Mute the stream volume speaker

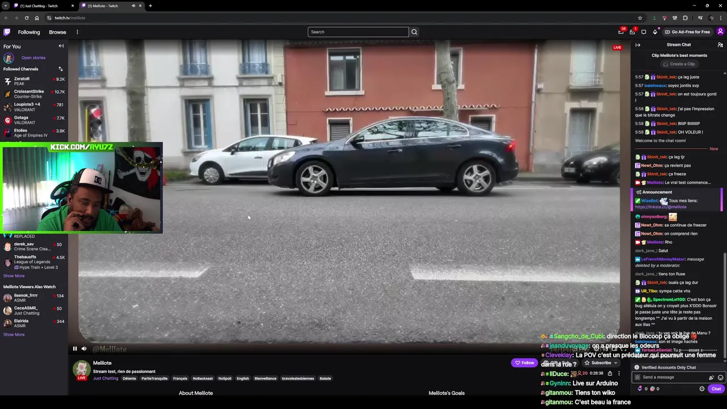[x=84, y=349]
